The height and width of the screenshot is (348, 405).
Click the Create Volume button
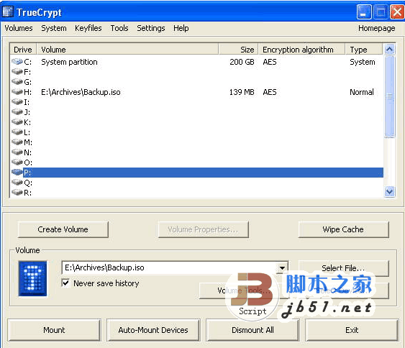click(x=63, y=229)
